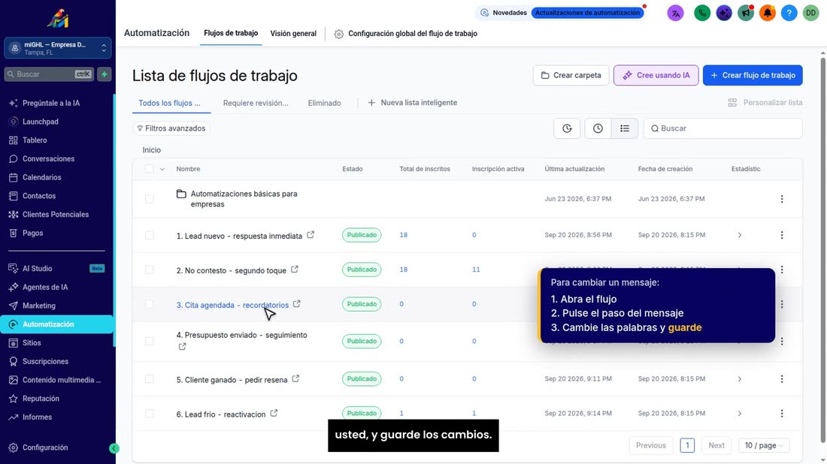Open three-dot menu for Lead frio row

(x=782, y=414)
